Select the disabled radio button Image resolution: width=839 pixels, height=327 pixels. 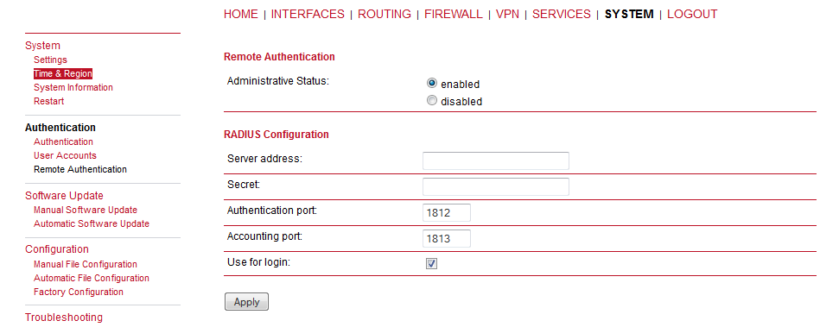432,100
